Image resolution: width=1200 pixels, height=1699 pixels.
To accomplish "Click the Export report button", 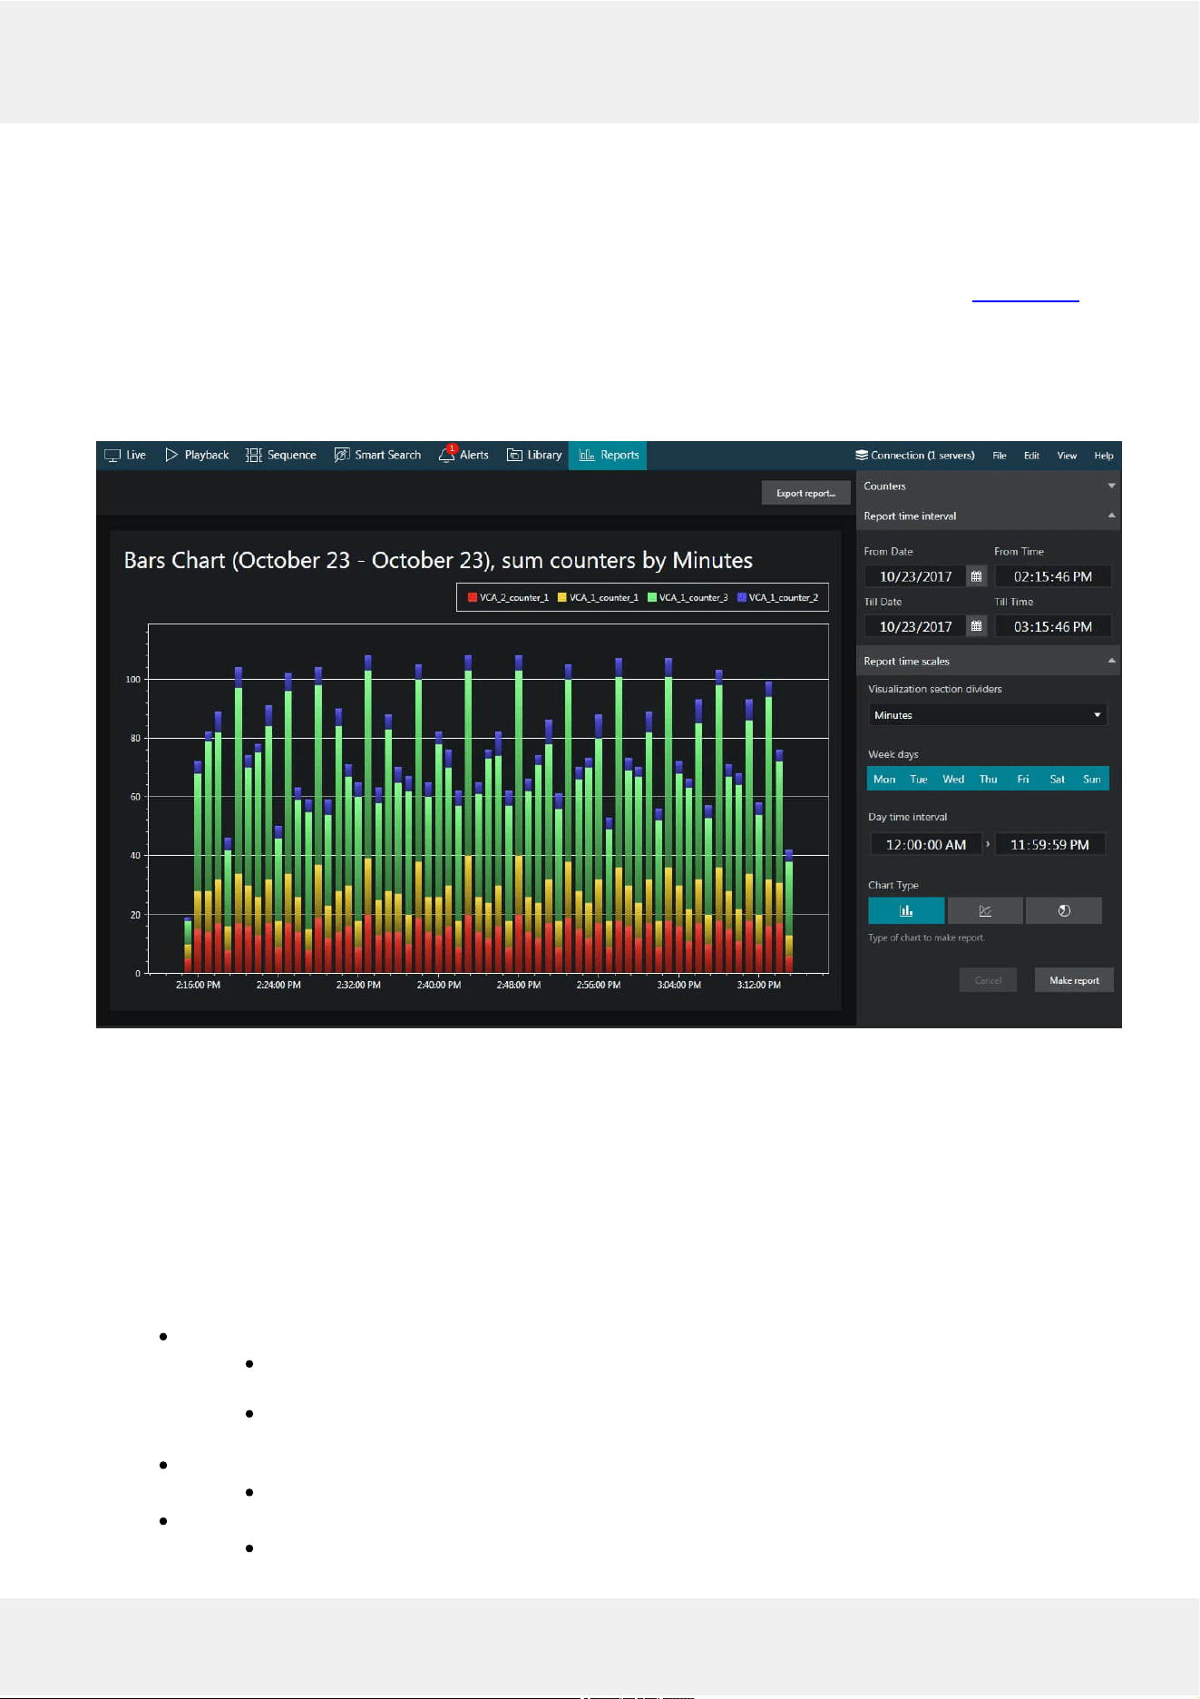I will [806, 493].
